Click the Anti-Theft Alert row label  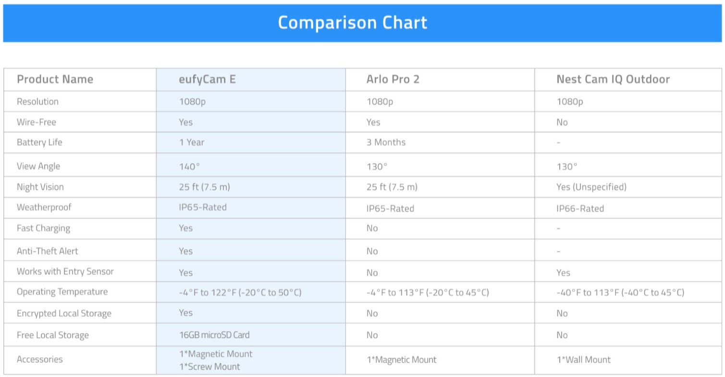coord(47,251)
